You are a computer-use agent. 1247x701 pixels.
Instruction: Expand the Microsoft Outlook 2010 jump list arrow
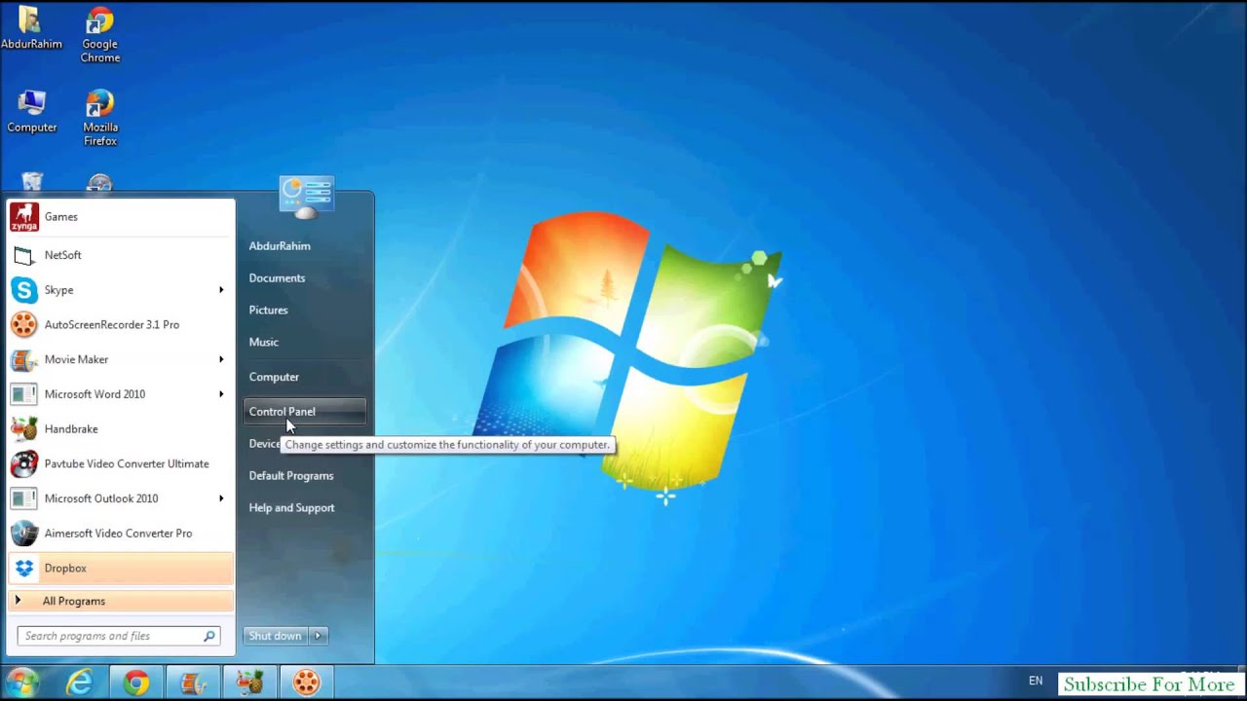click(x=221, y=498)
